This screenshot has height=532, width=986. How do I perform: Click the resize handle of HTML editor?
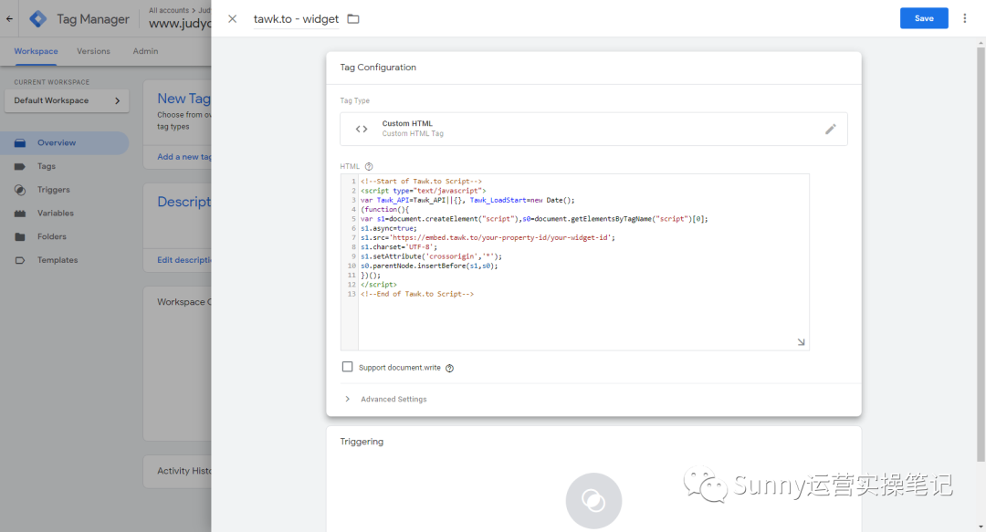coord(801,342)
